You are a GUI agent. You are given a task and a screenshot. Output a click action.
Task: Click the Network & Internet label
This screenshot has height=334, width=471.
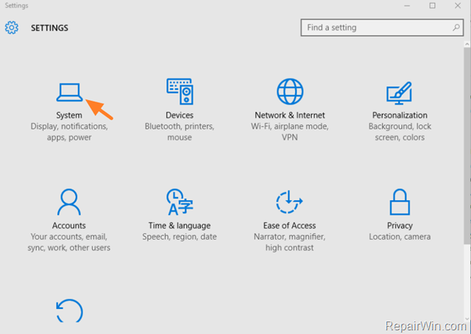click(290, 116)
